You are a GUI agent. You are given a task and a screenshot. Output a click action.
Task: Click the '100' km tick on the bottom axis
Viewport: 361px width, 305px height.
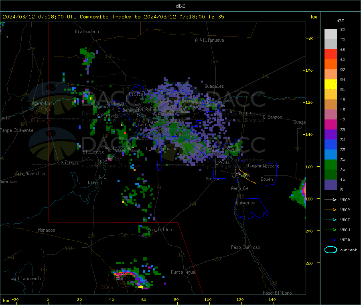point(208,300)
